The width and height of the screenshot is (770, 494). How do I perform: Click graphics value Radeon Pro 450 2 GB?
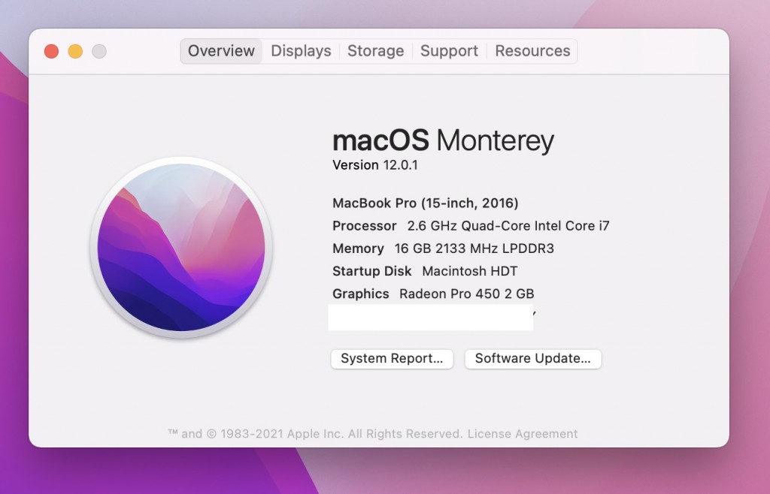point(466,294)
